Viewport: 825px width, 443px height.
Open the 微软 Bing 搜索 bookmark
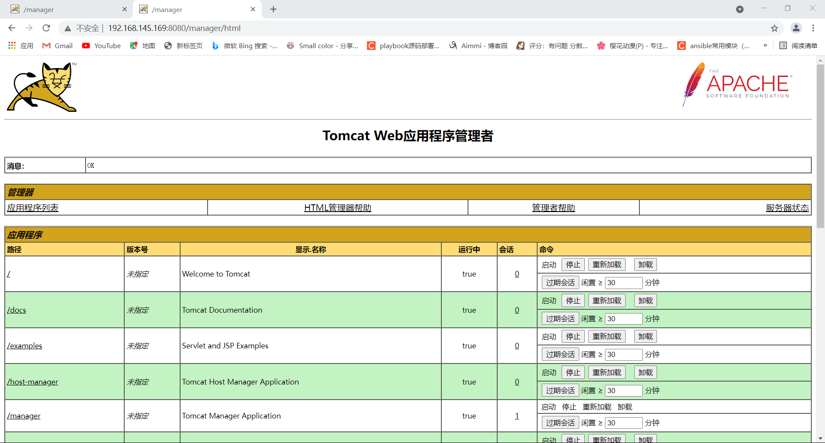244,46
